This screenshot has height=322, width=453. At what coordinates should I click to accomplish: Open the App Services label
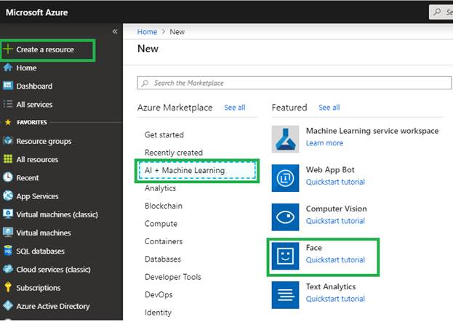[37, 196]
